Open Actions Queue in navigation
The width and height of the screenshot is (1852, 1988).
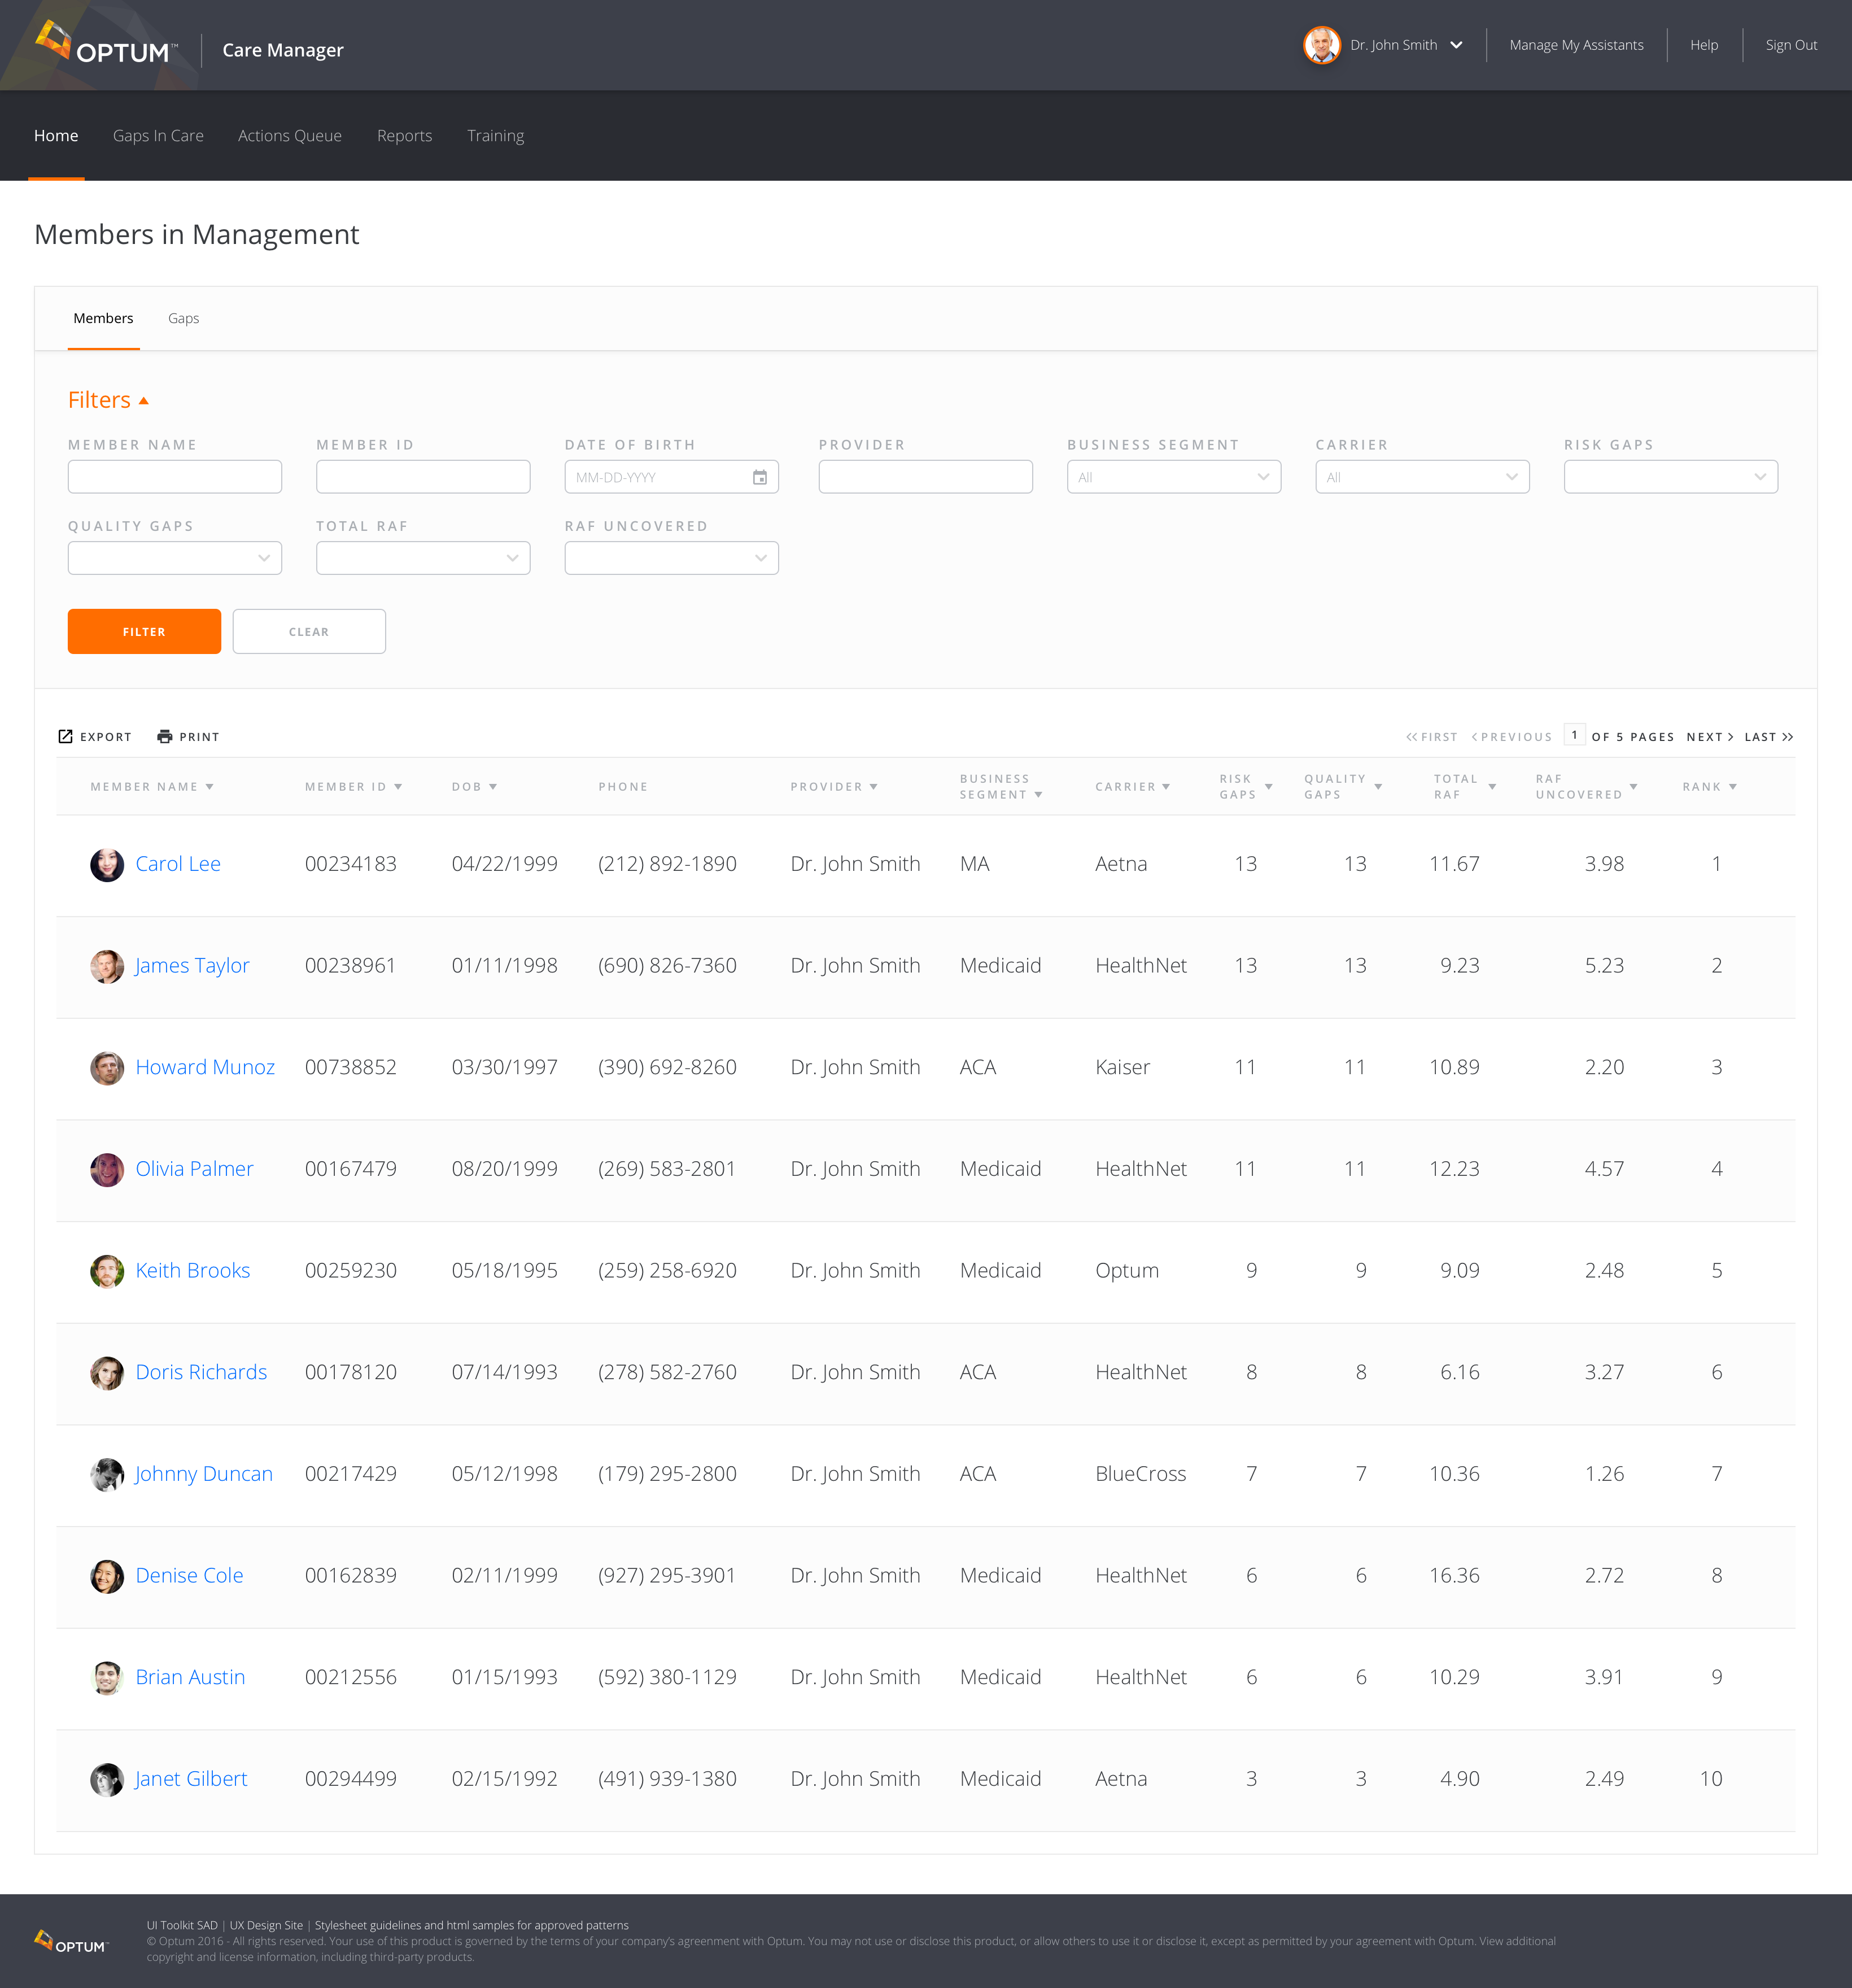[x=289, y=136]
